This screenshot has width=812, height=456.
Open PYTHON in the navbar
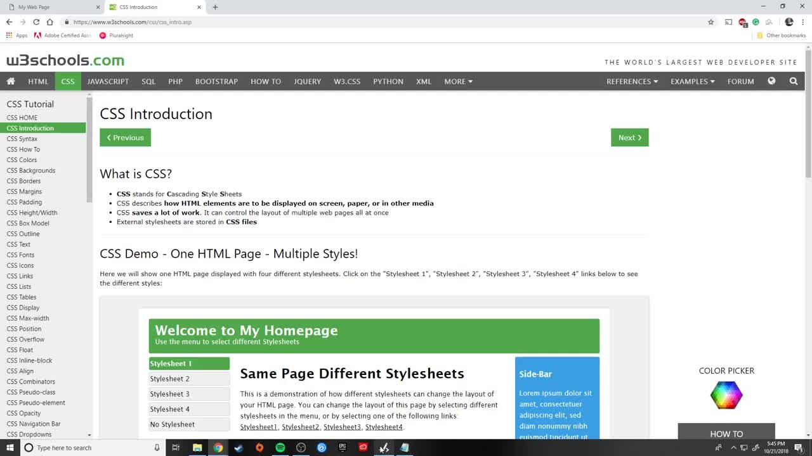388,81
